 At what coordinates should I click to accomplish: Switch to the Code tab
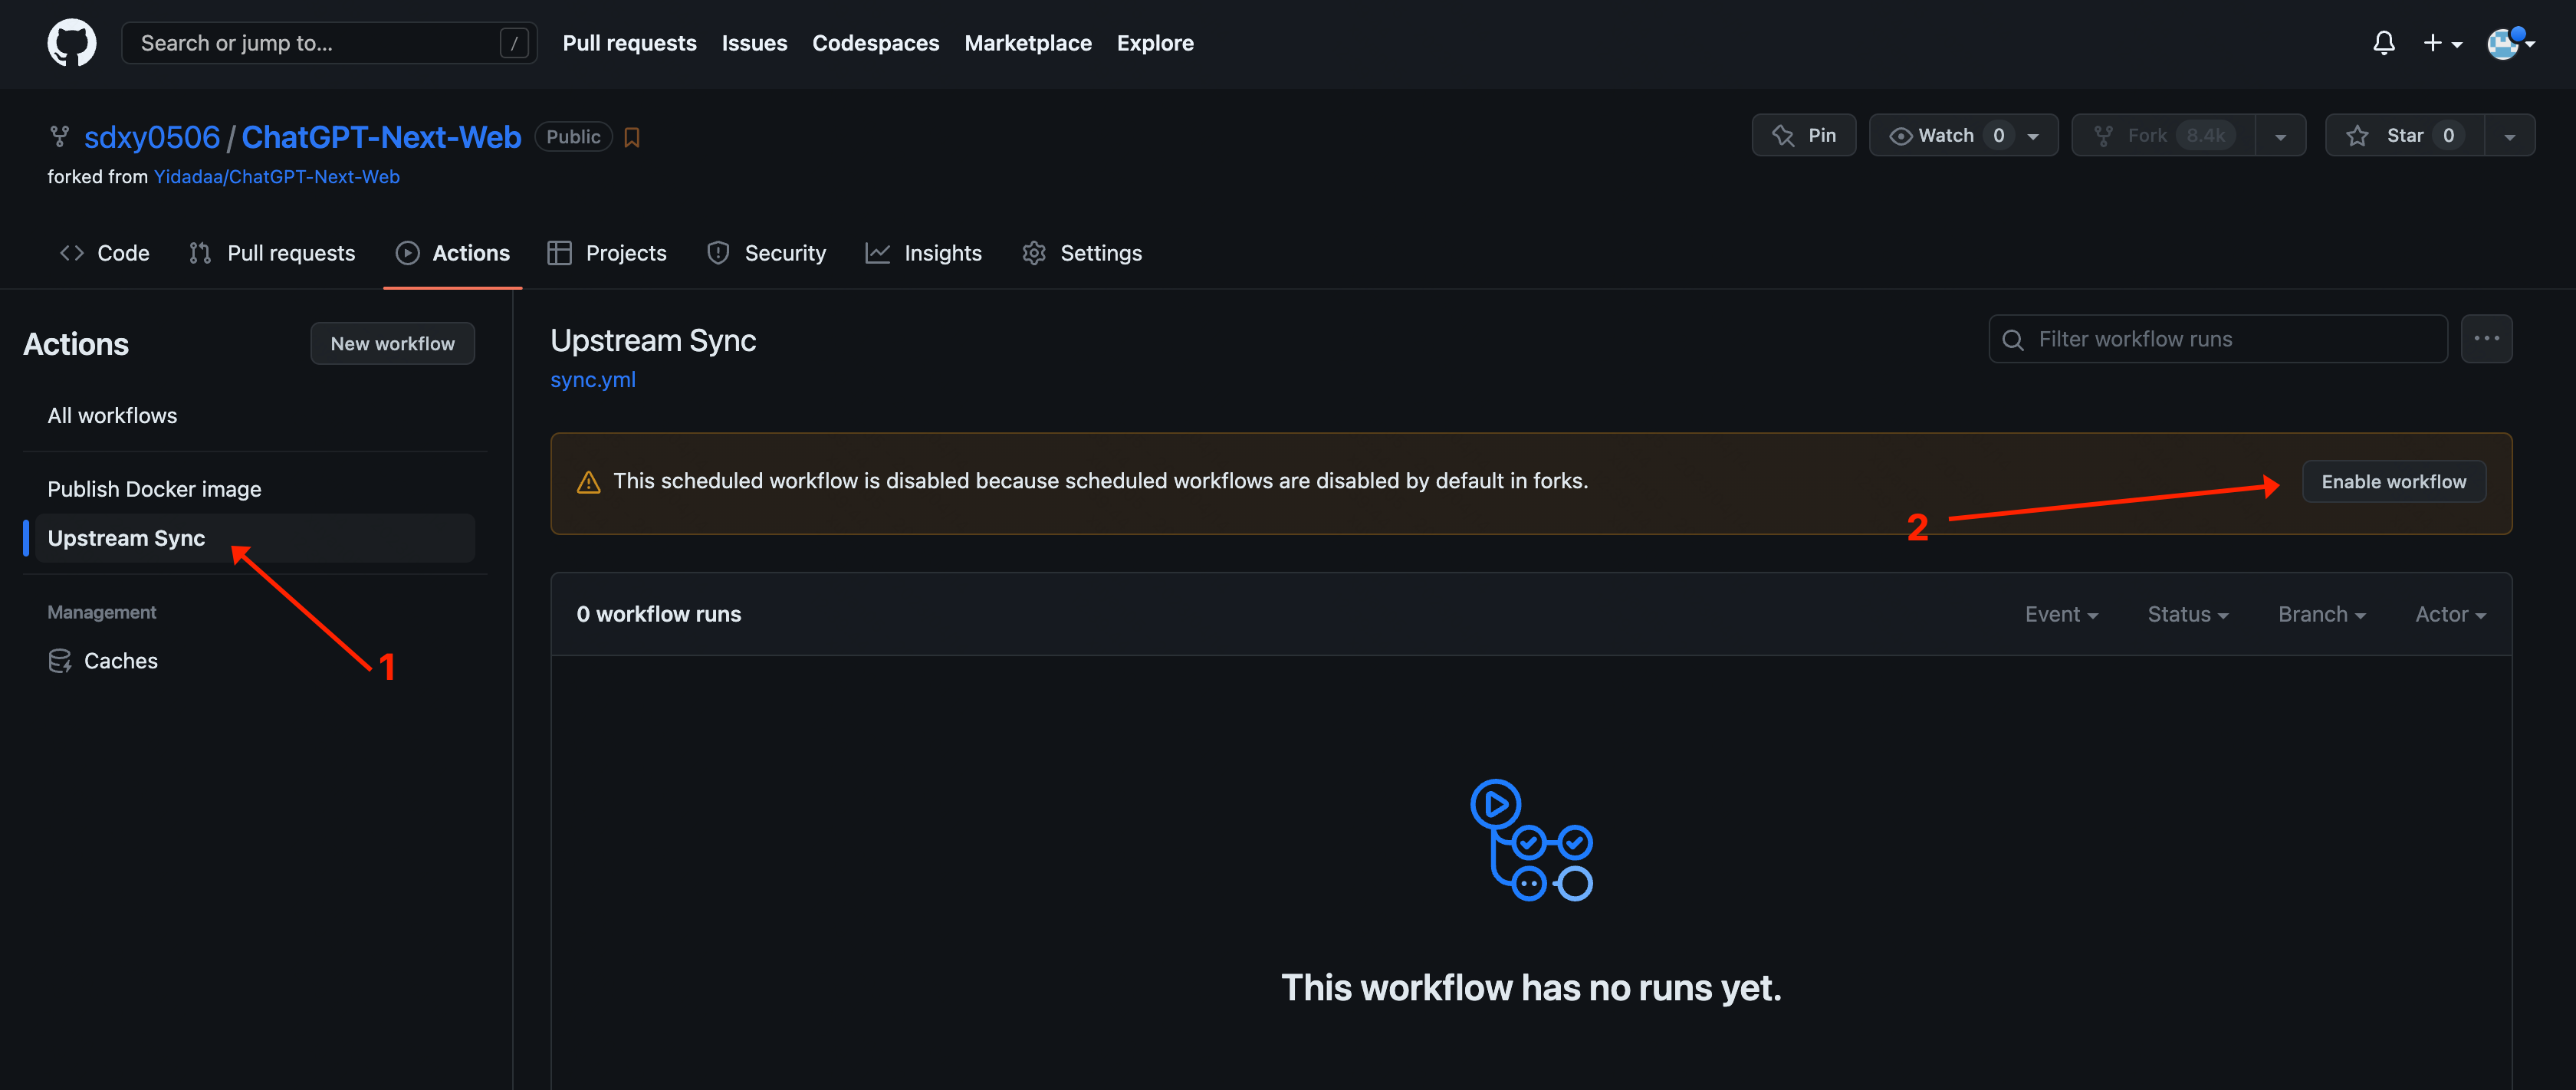click(105, 253)
